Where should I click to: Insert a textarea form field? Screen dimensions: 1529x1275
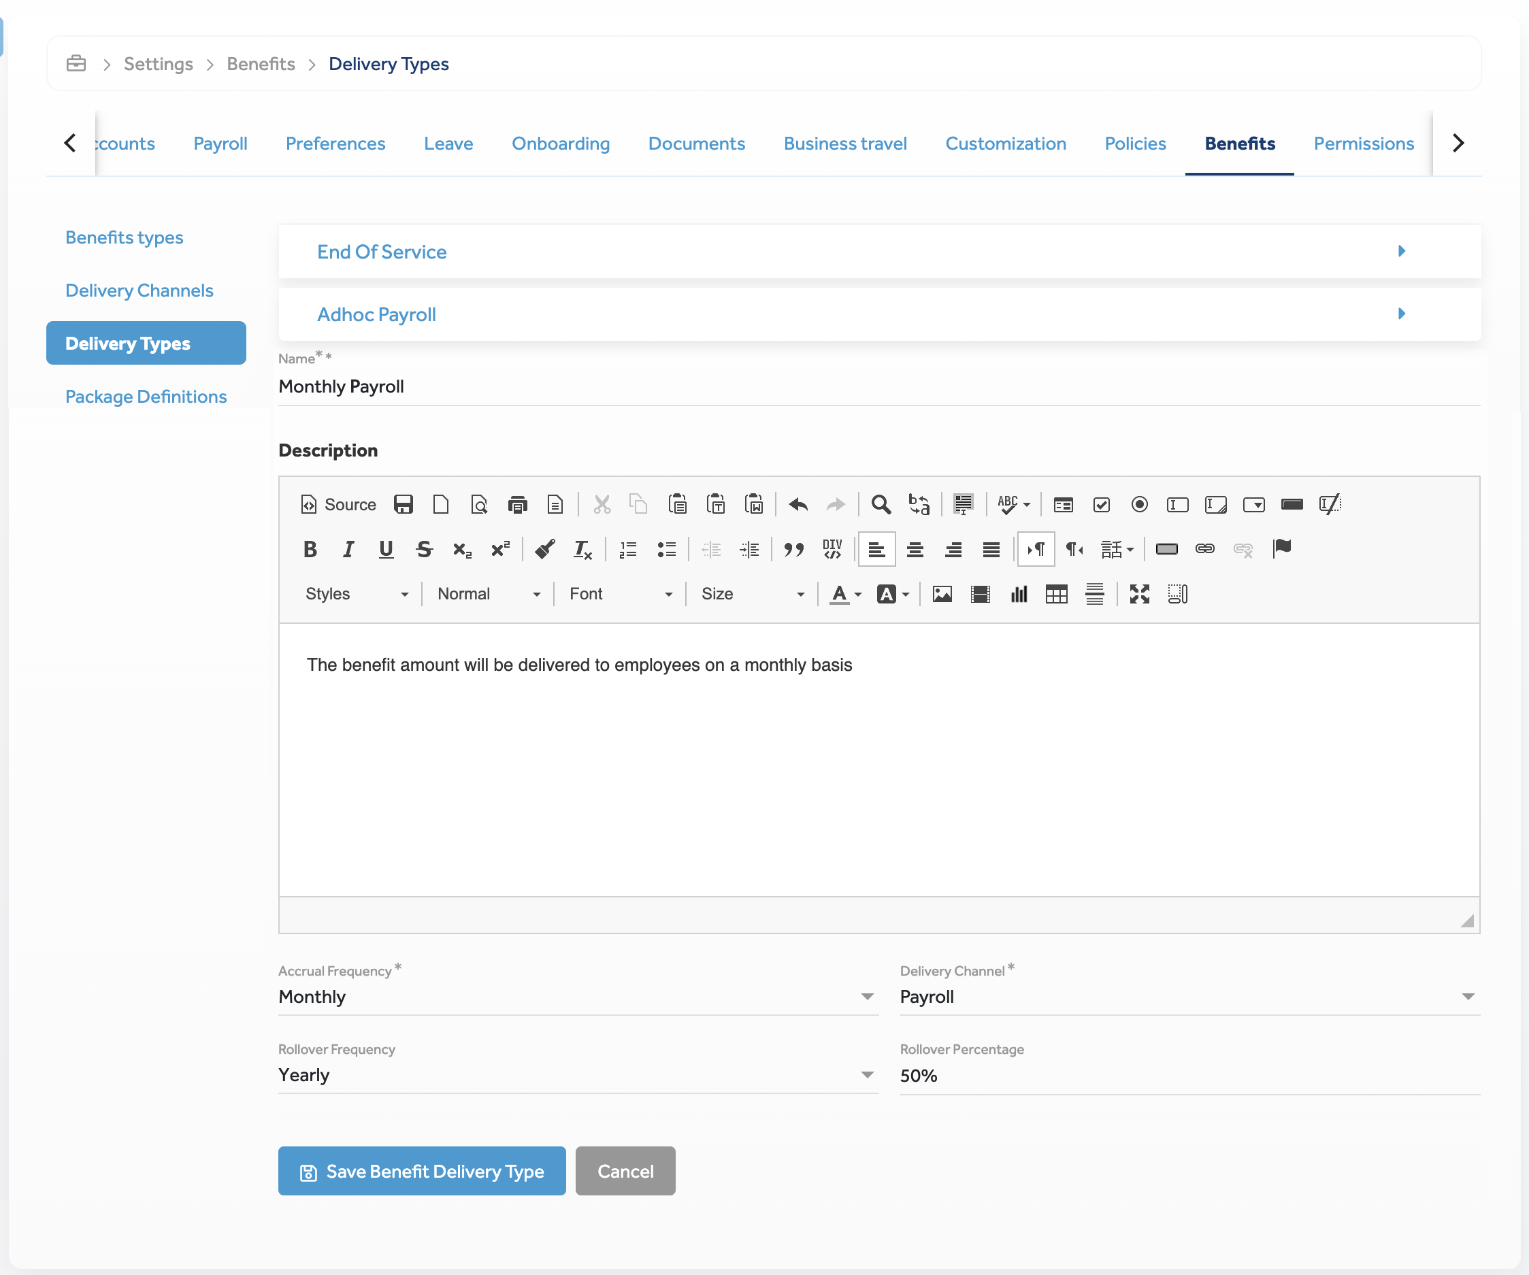coord(1216,505)
